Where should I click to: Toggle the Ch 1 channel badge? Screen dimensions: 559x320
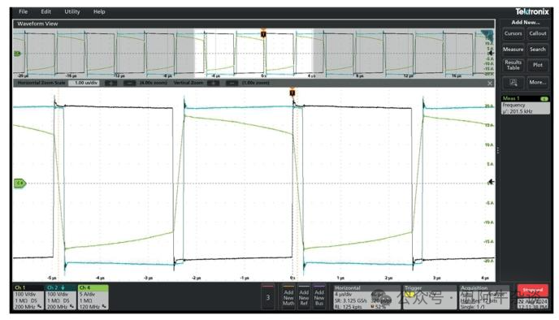click(28, 296)
